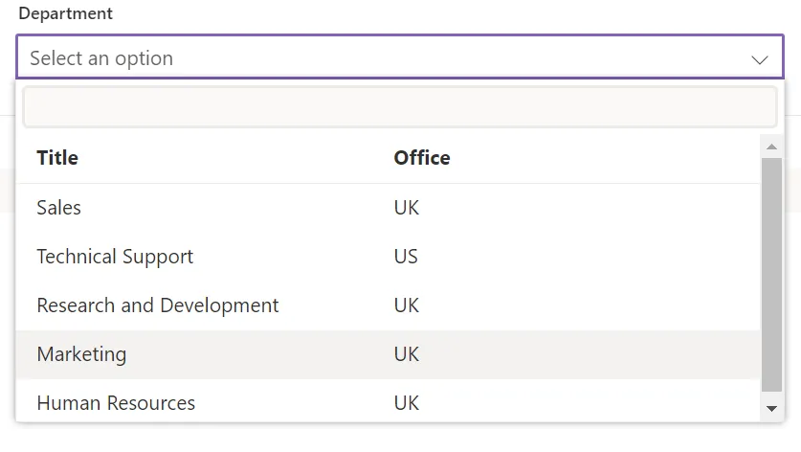Click the Department field label
Screen dimensions: 801x452
point(65,14)
